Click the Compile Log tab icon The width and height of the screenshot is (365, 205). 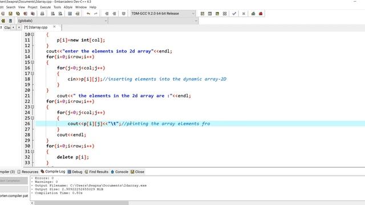click(42, 171)
